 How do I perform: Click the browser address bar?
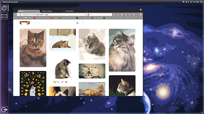(53, 15)
